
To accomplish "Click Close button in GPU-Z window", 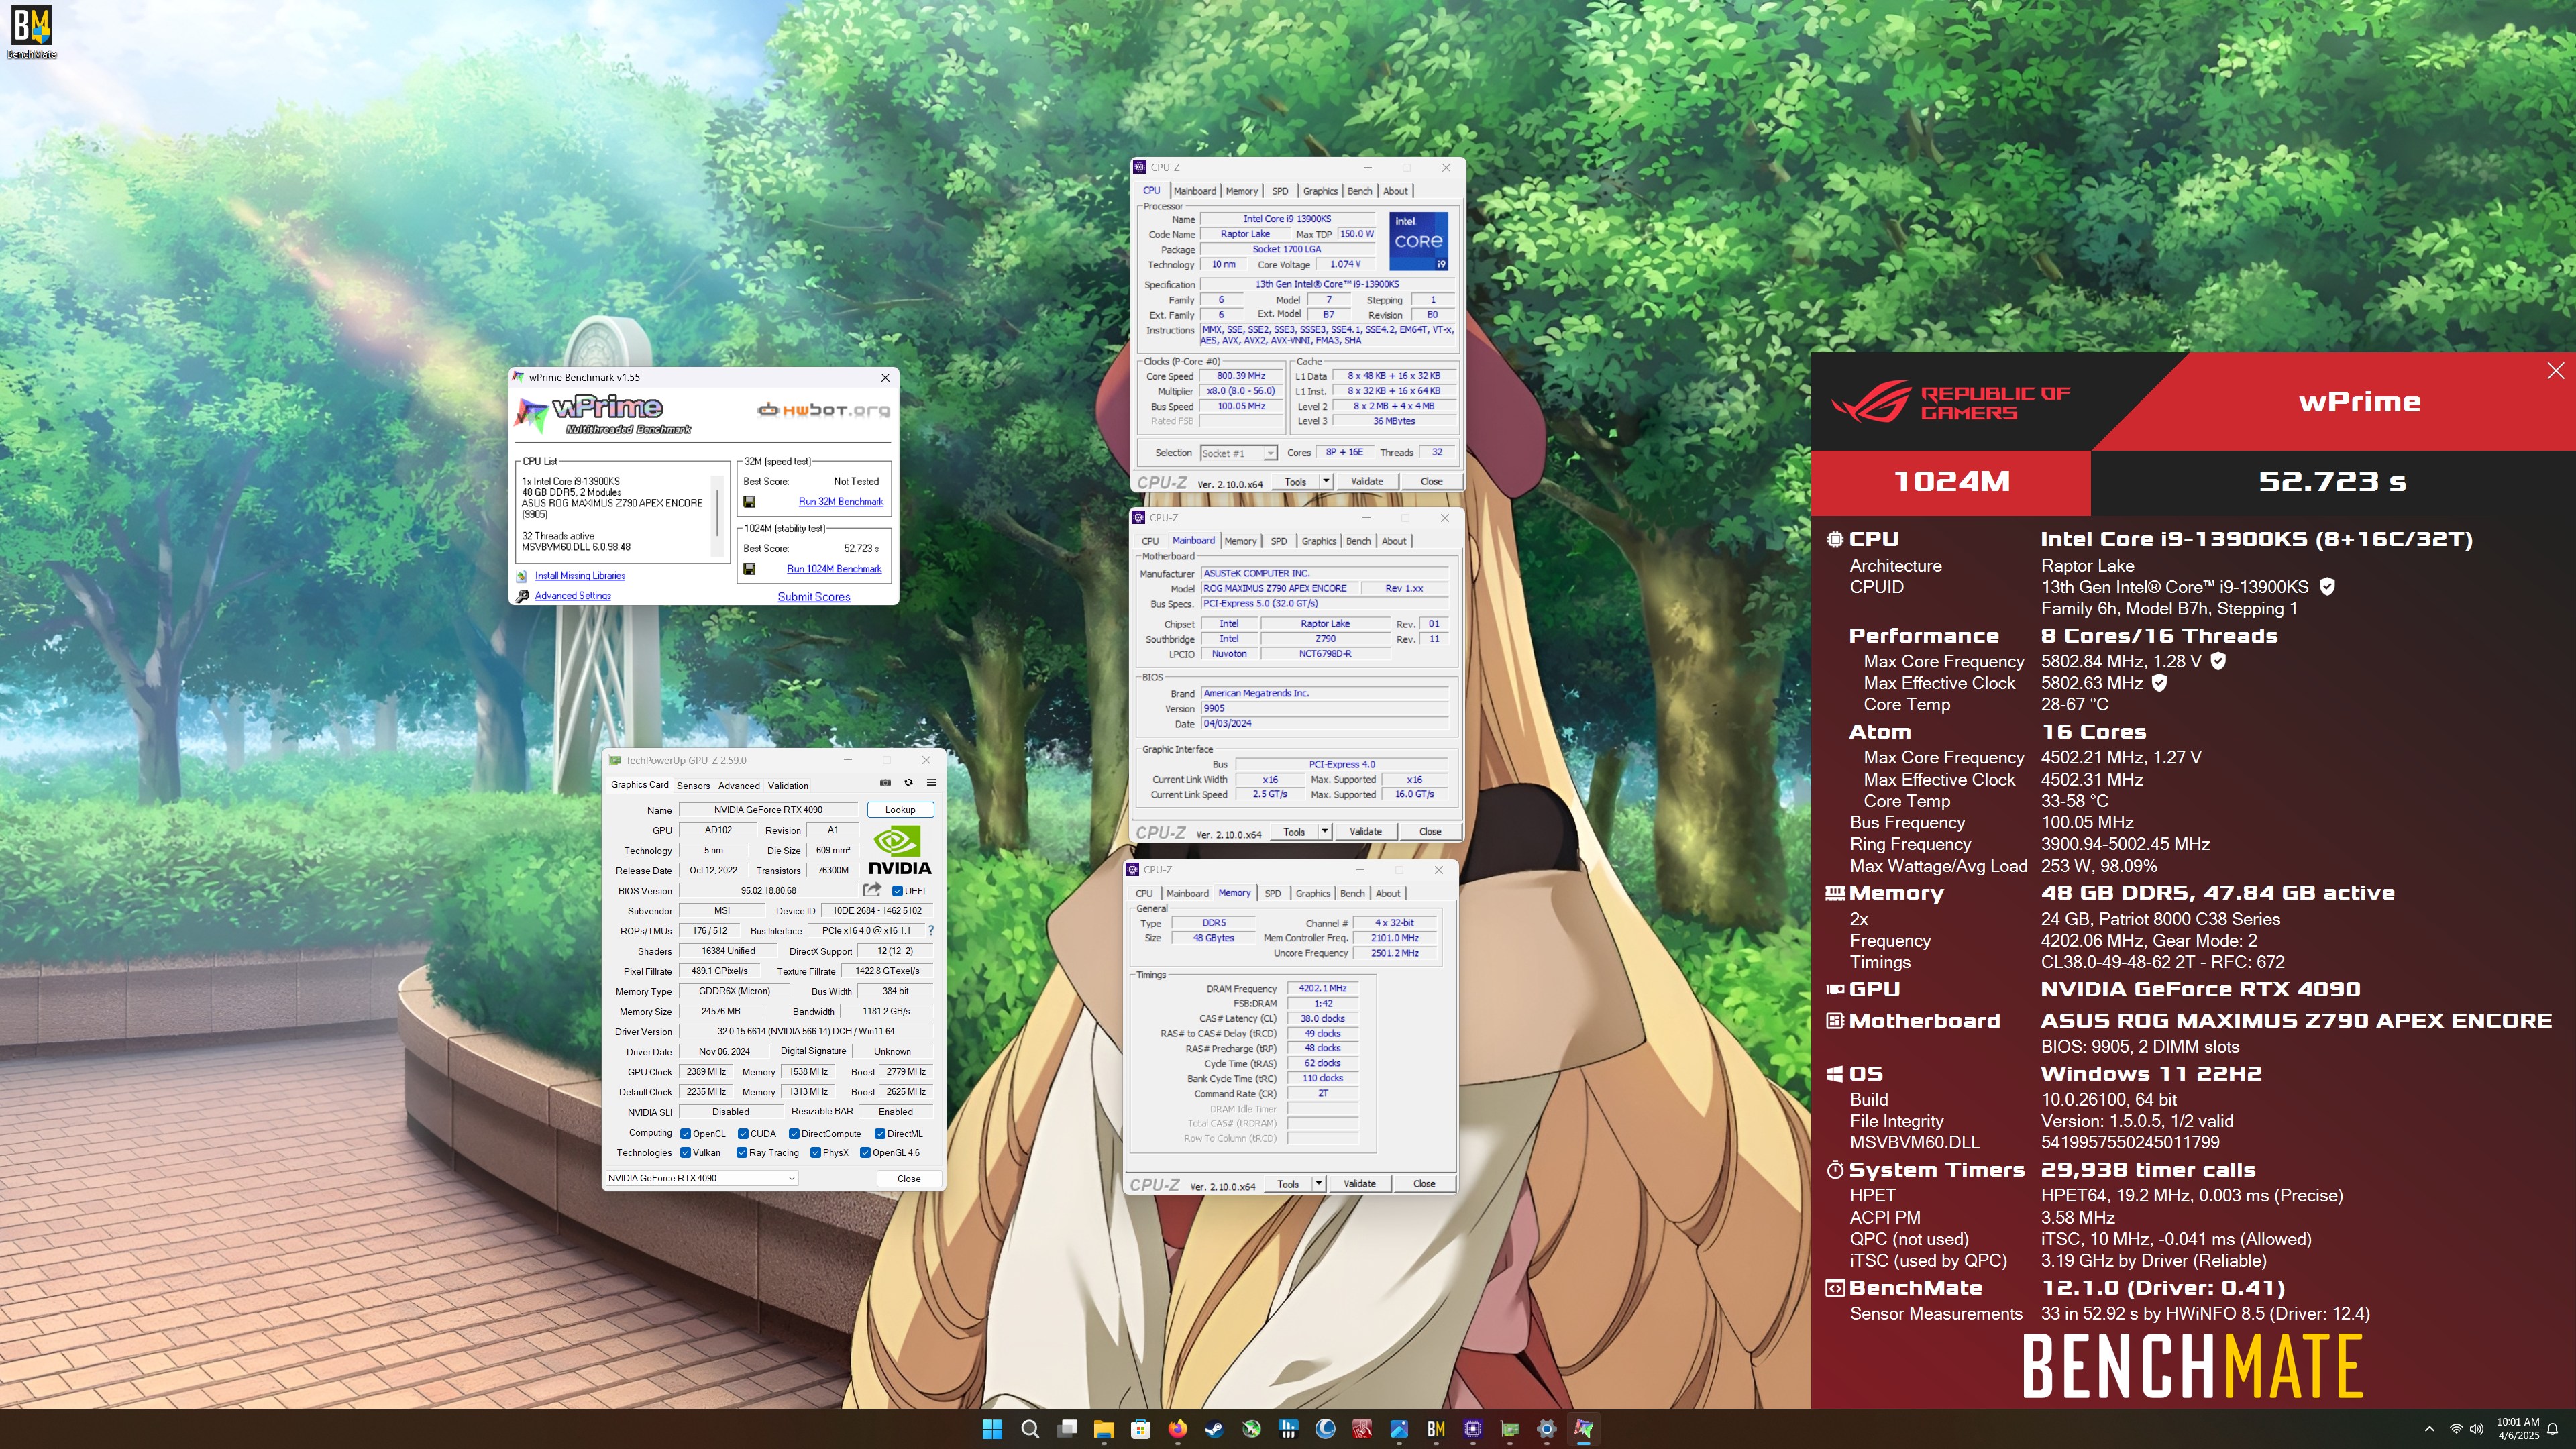I will (909, 1179).
